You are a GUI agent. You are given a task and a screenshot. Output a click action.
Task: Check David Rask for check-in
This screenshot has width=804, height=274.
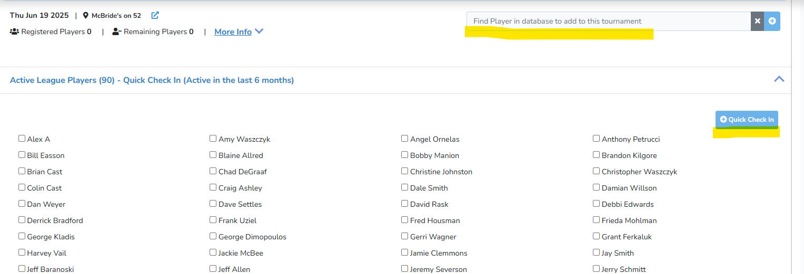404,204
